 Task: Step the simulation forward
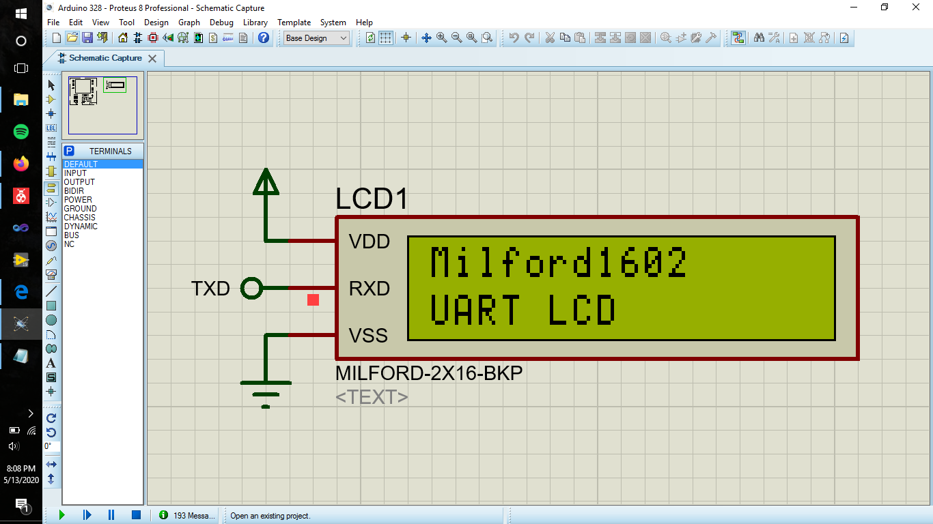pos(87,515)
